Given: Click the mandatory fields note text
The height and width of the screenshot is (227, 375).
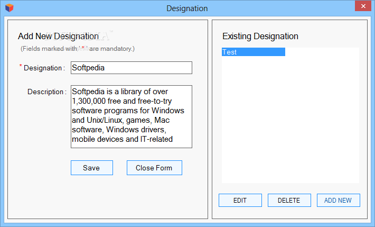Looking at the screenshot, I should pos(78,49).
